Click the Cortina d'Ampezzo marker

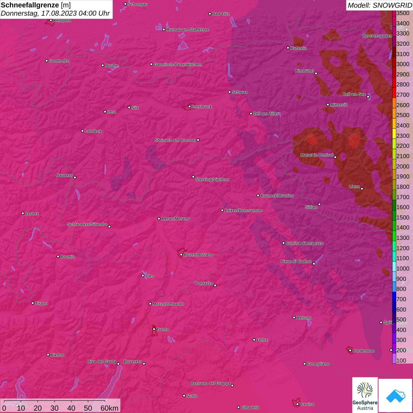click(x=283, y=243)
